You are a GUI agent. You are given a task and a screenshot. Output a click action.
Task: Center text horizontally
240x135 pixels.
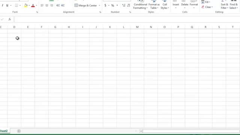(x=47, y=6)
